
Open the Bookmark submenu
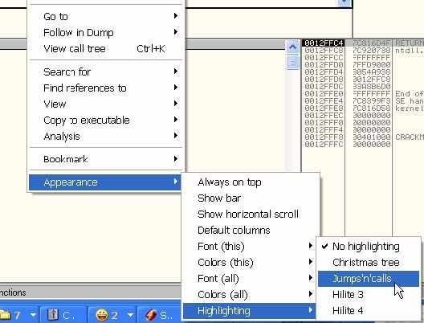pyautogui.click(x=106, y=159)
